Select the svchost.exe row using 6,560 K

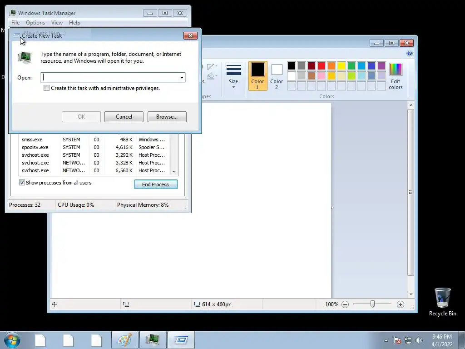tap(94, 170)
